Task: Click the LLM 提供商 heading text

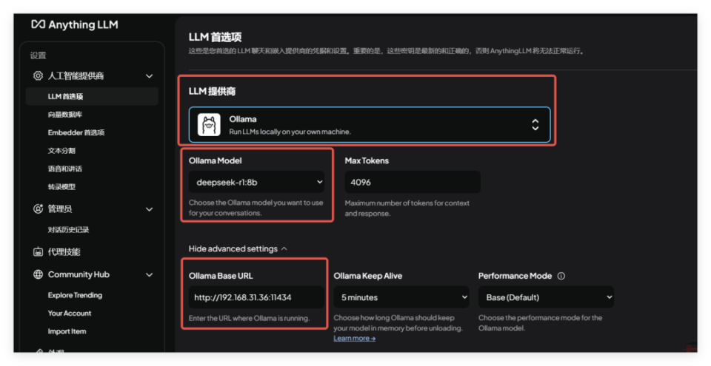Action: [212, 92]
